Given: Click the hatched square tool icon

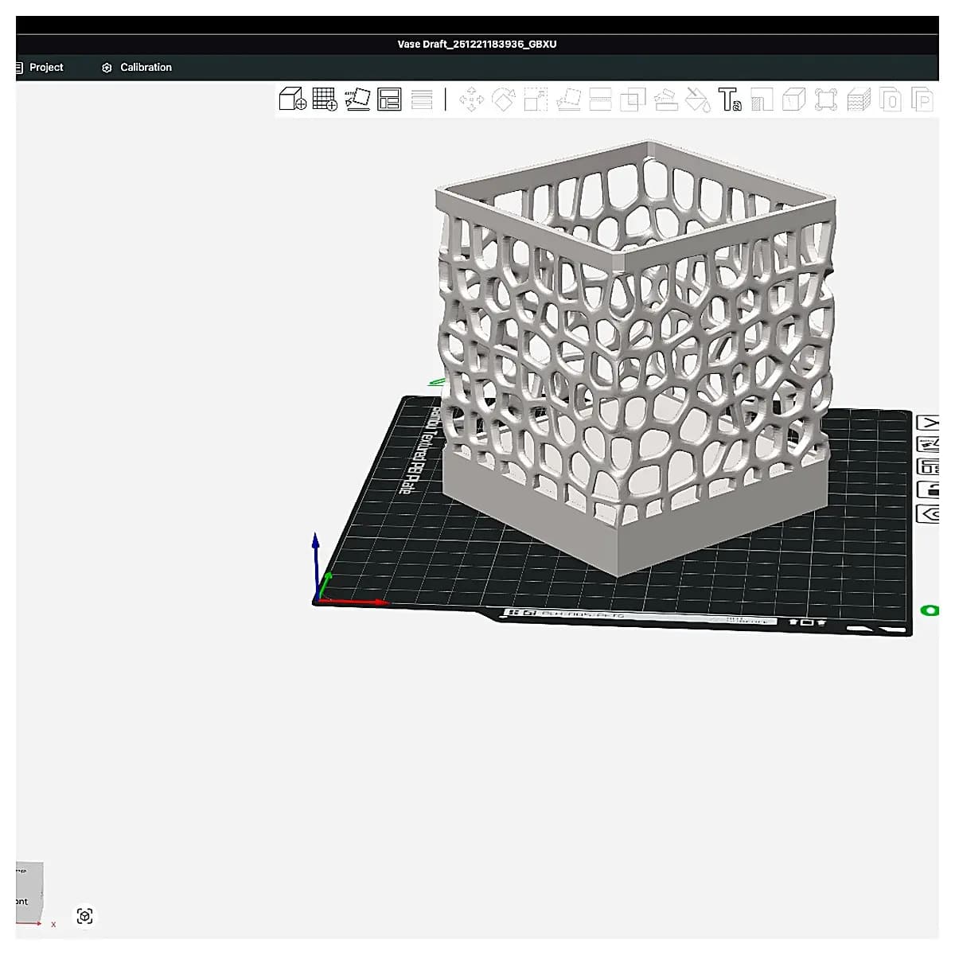Looking at the screenshot, I should click(x=762, y=99).
